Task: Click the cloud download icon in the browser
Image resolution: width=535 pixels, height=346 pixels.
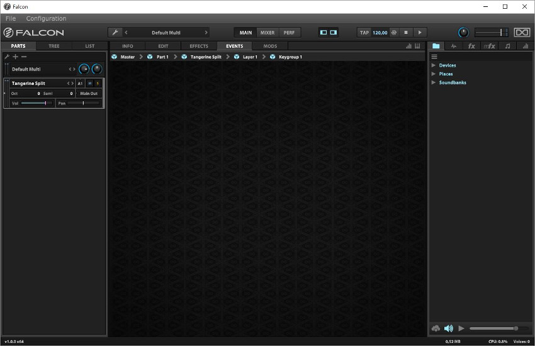Action: pos(436,328)
